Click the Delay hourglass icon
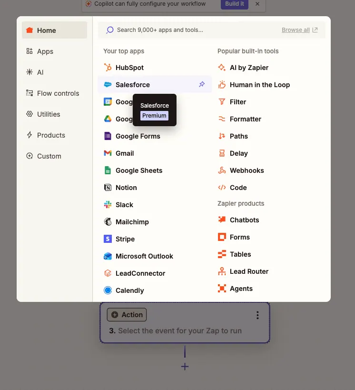This screenshot has width=355, height=390. (x=222, y=153)
